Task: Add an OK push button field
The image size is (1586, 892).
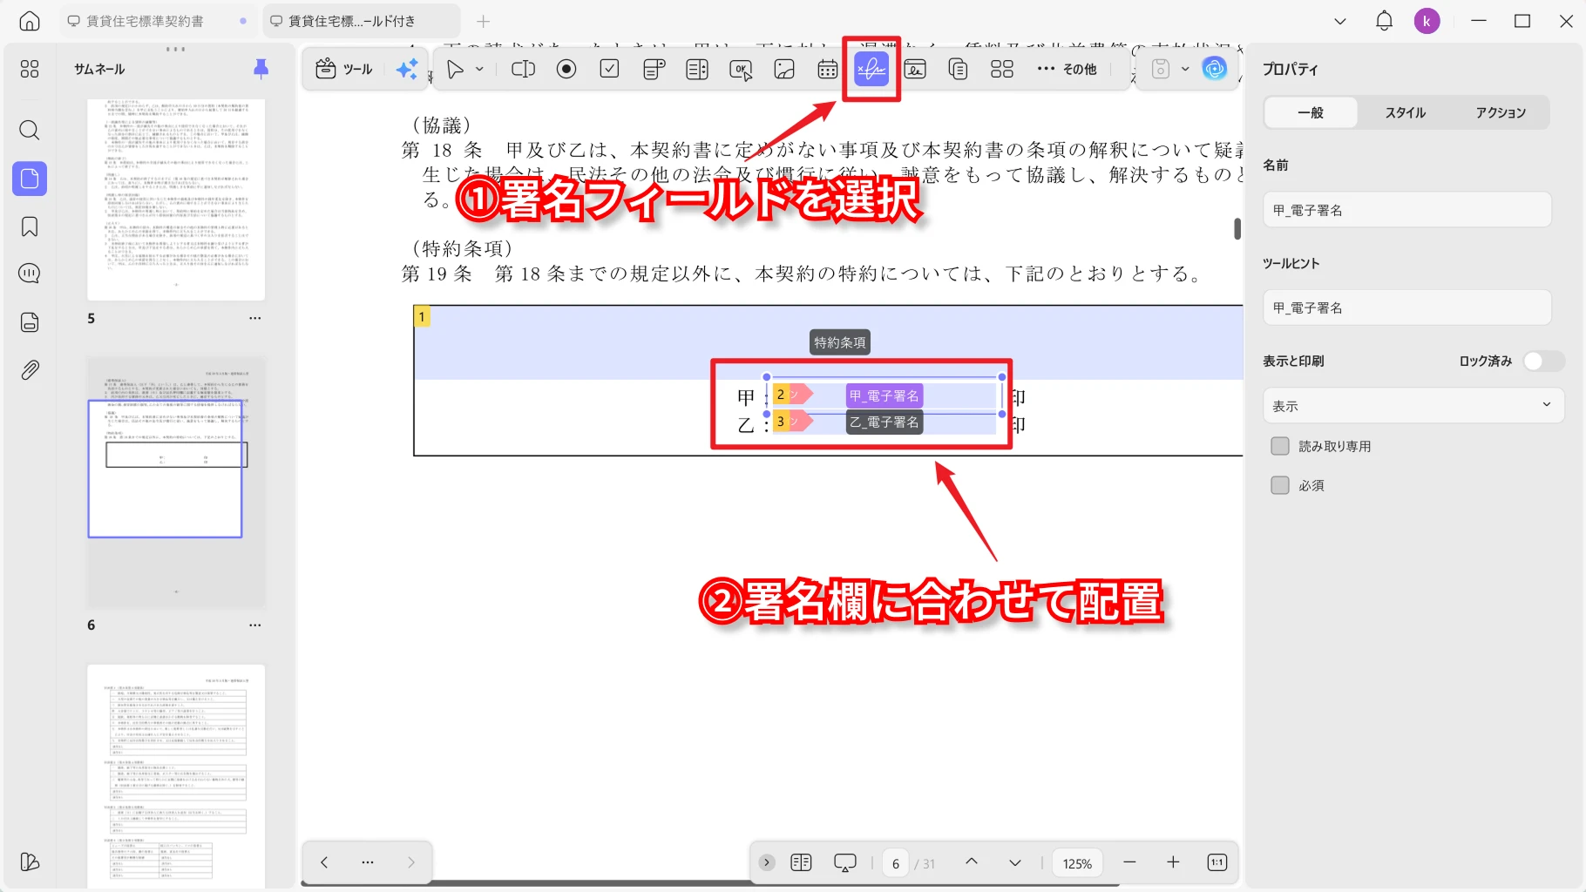Action: tap(741, 69)
